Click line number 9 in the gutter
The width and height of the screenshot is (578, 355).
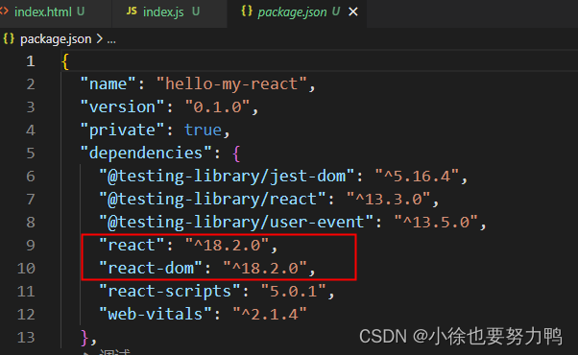pos(30,246)
